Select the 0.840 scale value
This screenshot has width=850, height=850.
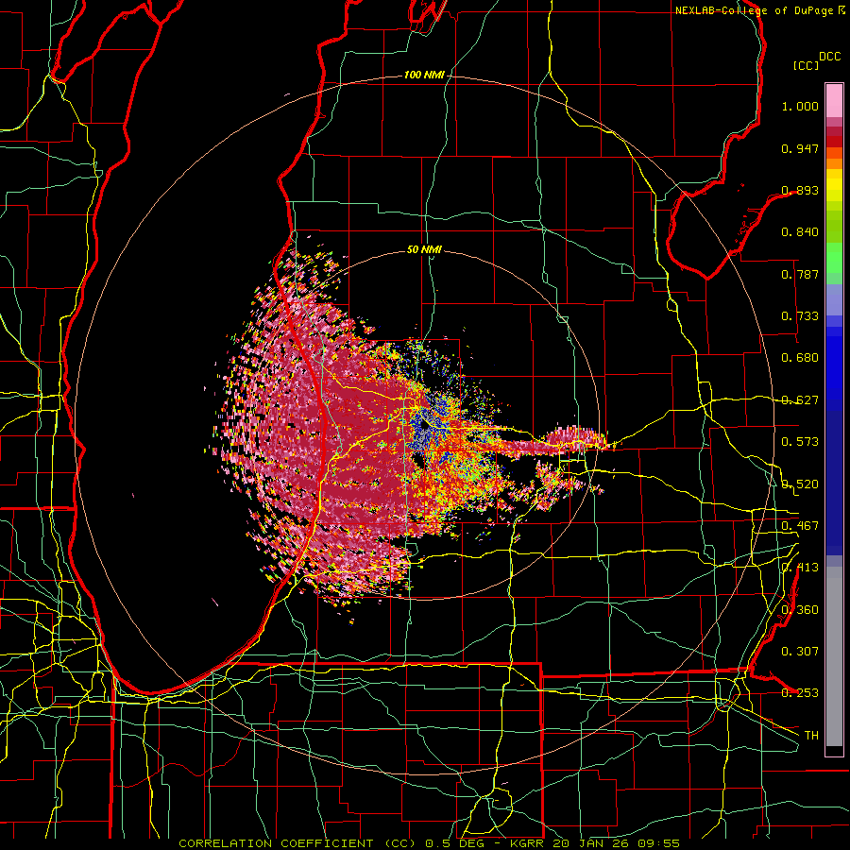point(800,232)
